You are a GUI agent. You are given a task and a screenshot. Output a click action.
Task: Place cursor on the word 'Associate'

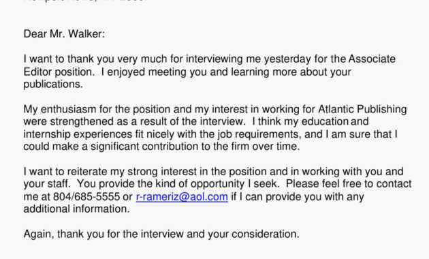tap(372, 59)
